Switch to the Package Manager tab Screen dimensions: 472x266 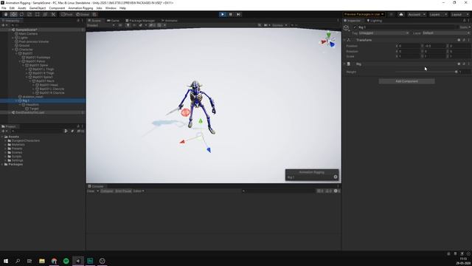pyautogui.click(x=140, y=21)
